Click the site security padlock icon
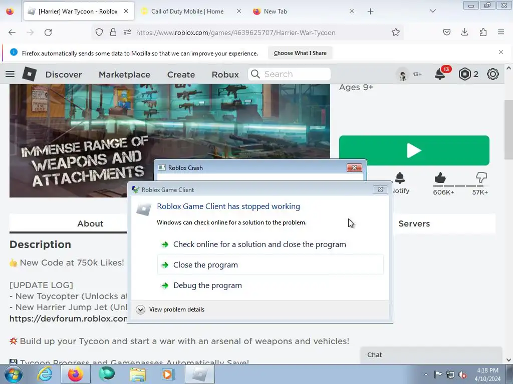The image size is (513, 384). pos(113,32)
